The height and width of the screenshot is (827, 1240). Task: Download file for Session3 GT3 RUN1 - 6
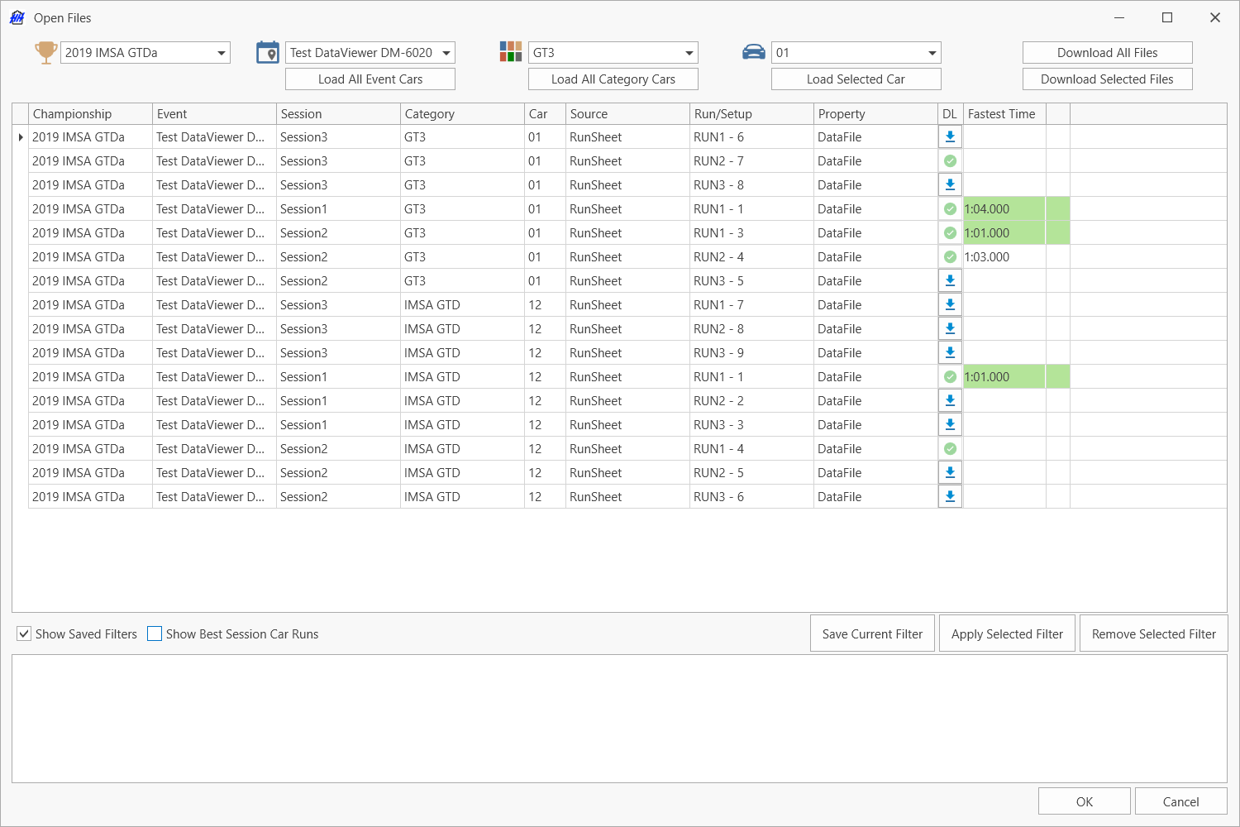point(951,136)
